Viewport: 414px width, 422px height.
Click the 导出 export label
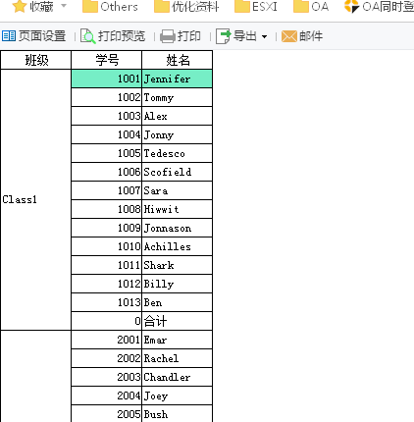[245, 36]
